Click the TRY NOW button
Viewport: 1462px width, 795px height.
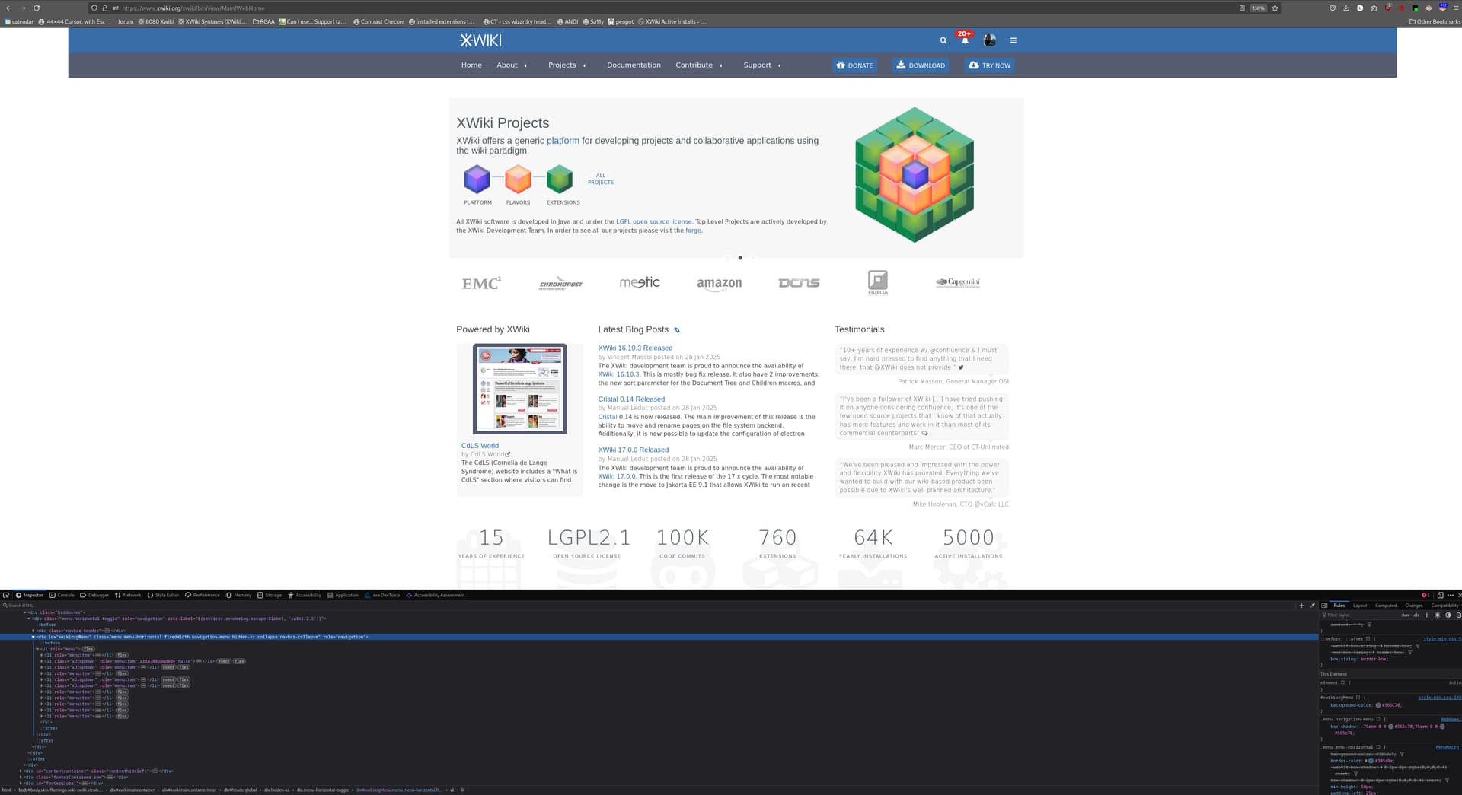pyautogui.click(x=989, y=65)
